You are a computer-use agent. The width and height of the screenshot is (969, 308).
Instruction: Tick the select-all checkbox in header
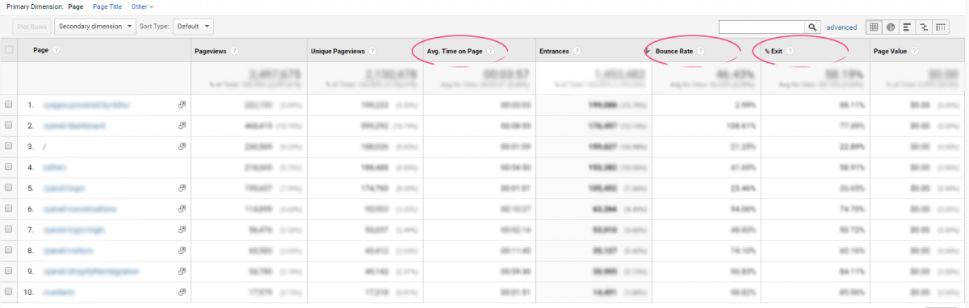[x=9, y=50]
